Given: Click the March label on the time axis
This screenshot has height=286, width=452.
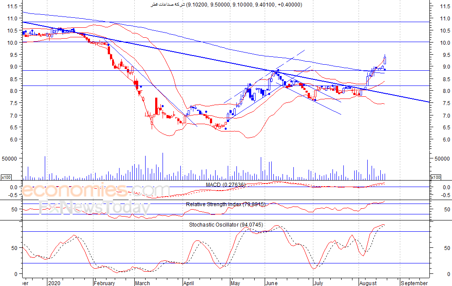Looking at the screenshot, I should click(x=142, y=283).
